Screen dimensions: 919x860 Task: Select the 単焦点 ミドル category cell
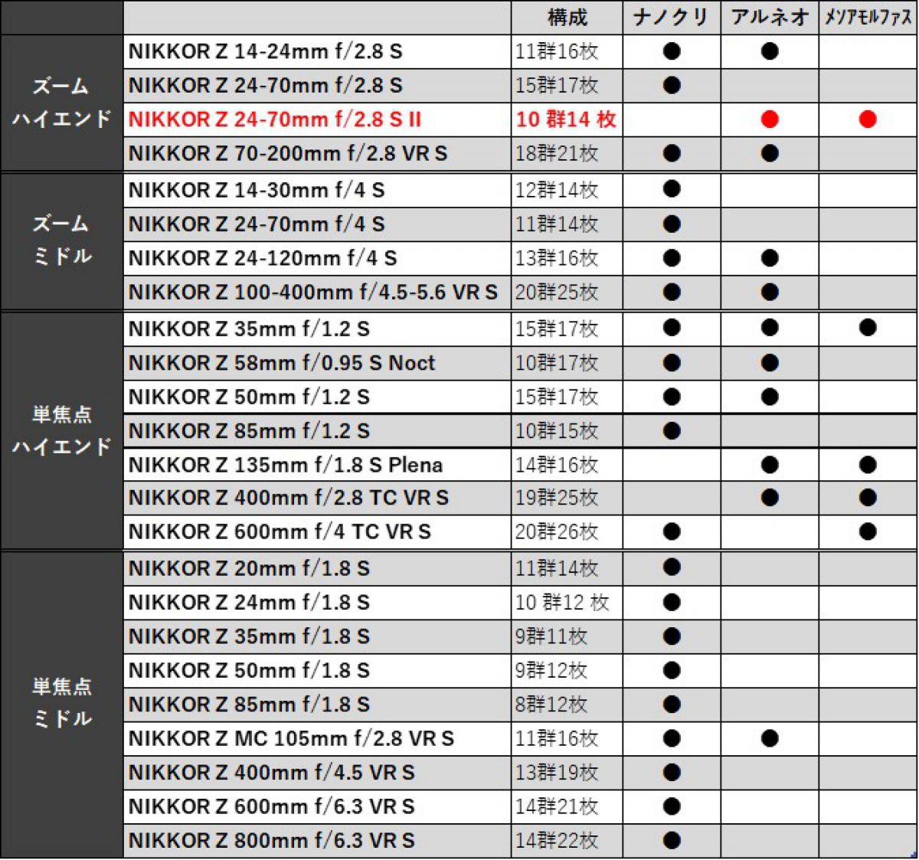[x=62, y=705]
